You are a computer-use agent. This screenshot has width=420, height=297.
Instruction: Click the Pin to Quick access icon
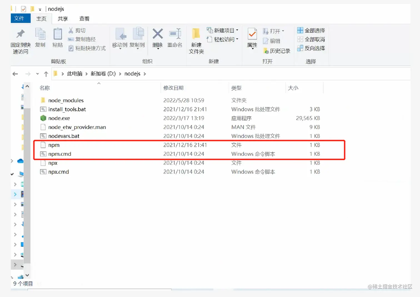[20, 34]
